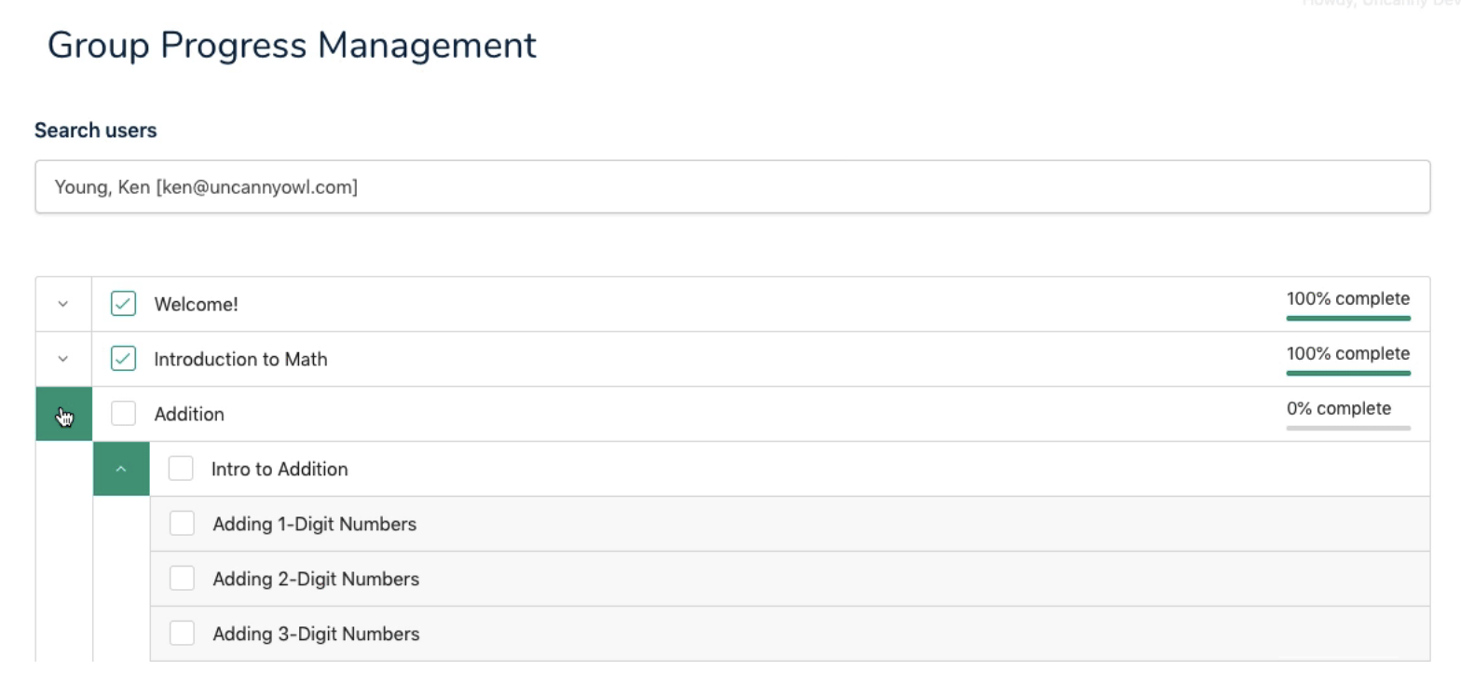Click the Search users input field
The image size is (1461, 684).
(x=732, y=186)
